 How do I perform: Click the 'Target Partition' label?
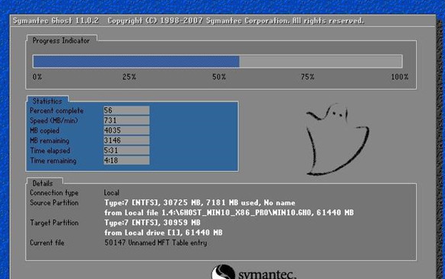pyautogui.click(x=54, y=223)
